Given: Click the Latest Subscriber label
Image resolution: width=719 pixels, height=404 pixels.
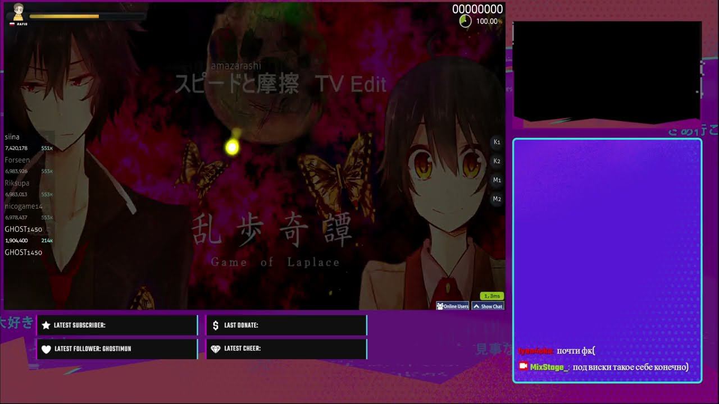Looking at the screenshot, I should coord(80,325).
